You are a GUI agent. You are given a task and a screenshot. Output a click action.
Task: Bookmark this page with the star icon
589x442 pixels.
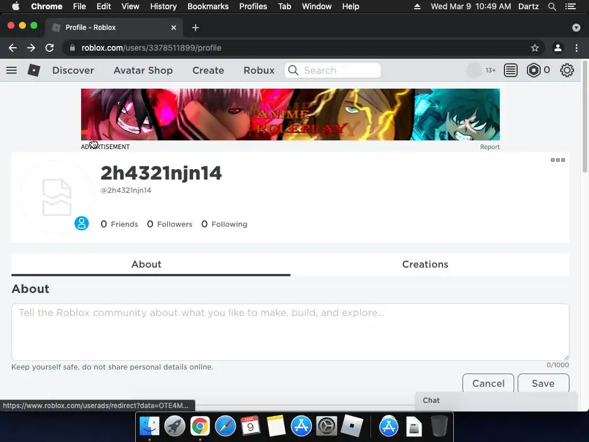[535, 48]
